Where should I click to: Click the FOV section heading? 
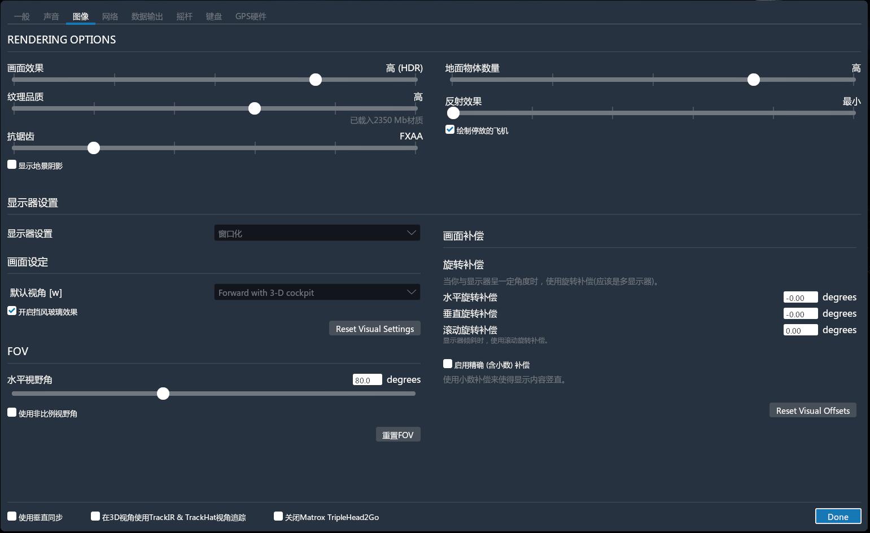pos(18,351)
